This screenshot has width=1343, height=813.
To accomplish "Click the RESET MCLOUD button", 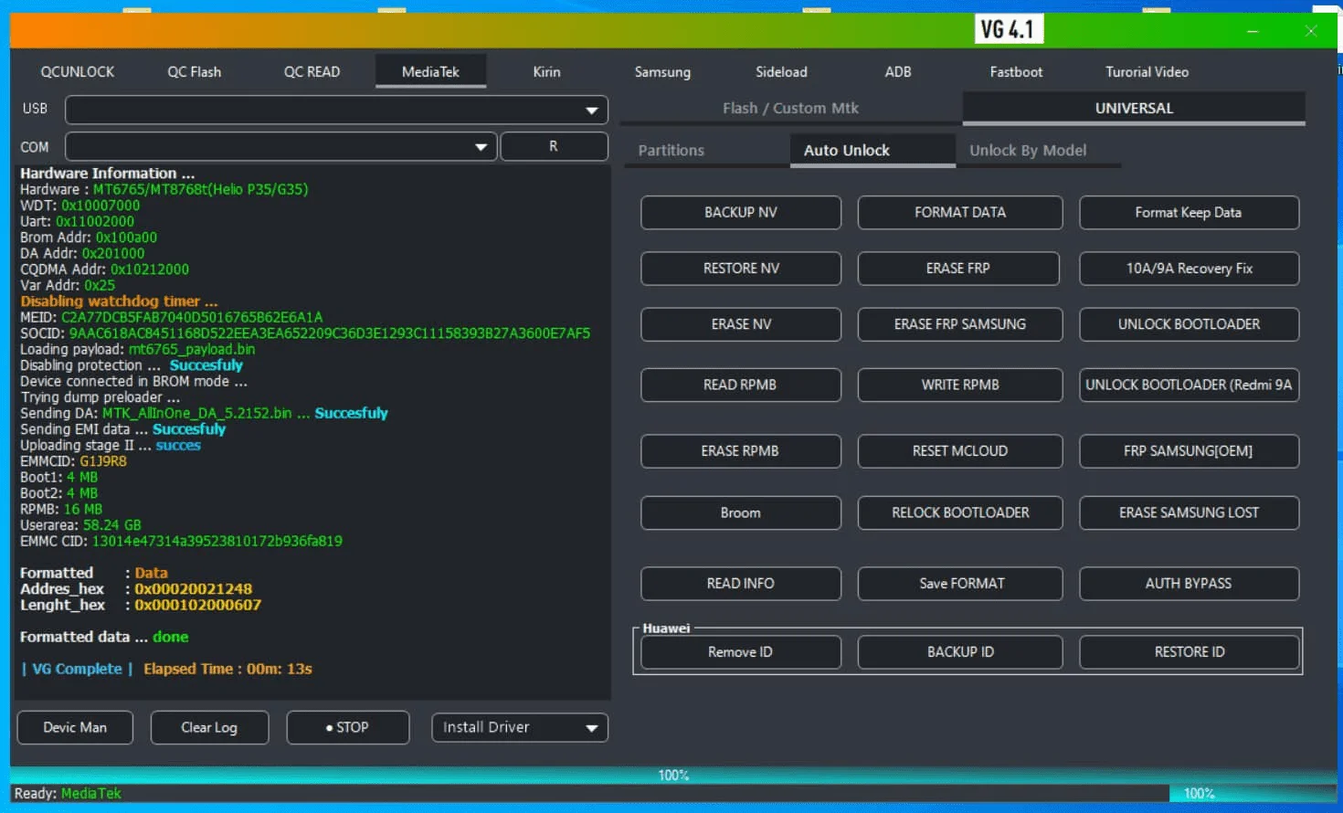I will [959, 451].
